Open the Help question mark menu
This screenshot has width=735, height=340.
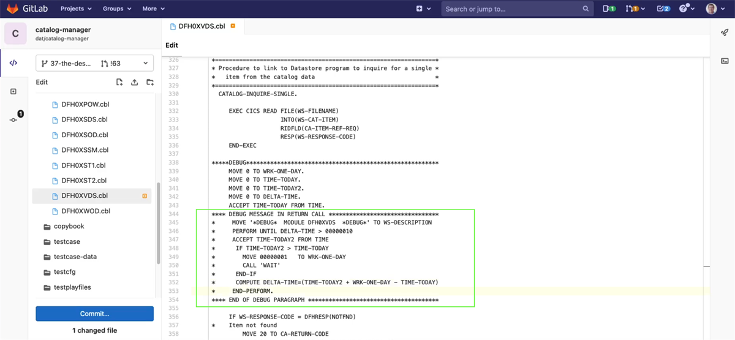[687, 9]
